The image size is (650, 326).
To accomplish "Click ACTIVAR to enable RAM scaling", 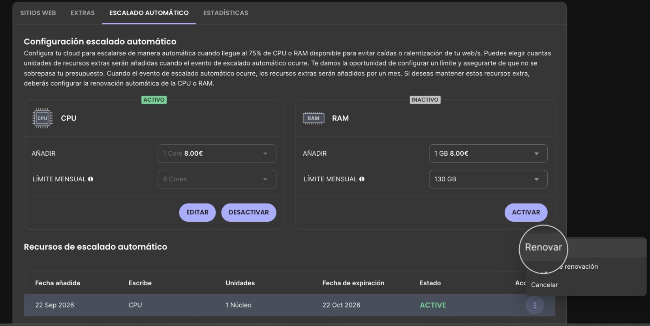I will 526,212.
